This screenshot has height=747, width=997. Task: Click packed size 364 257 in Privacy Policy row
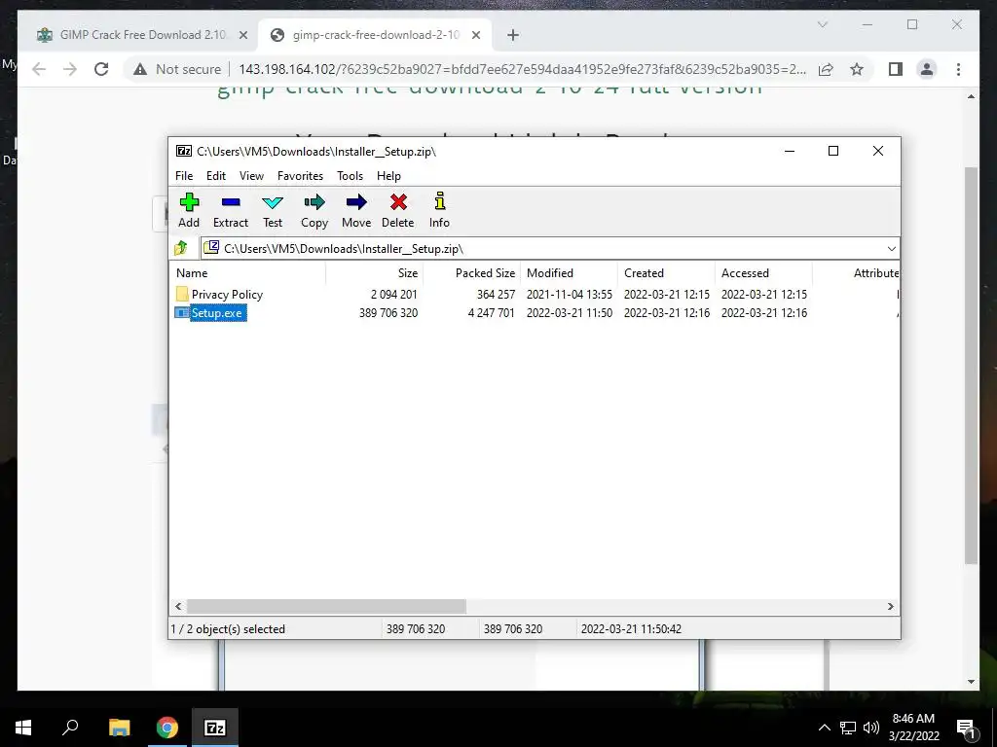tap(496, 294)
